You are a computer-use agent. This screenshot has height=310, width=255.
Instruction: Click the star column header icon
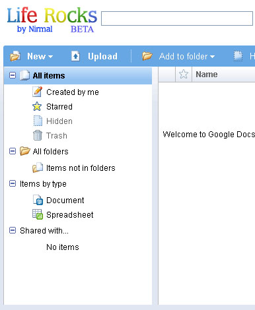pyautogui.click(x=184, y=75)
